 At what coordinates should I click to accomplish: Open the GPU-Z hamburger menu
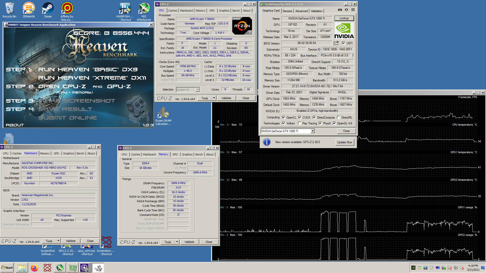[x=353, y=10]
